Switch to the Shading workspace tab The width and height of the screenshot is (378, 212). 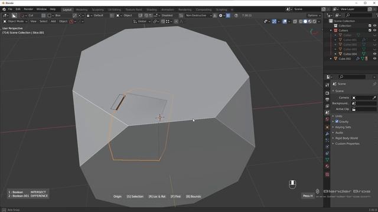pyautogui.click(x=152, y=9)
